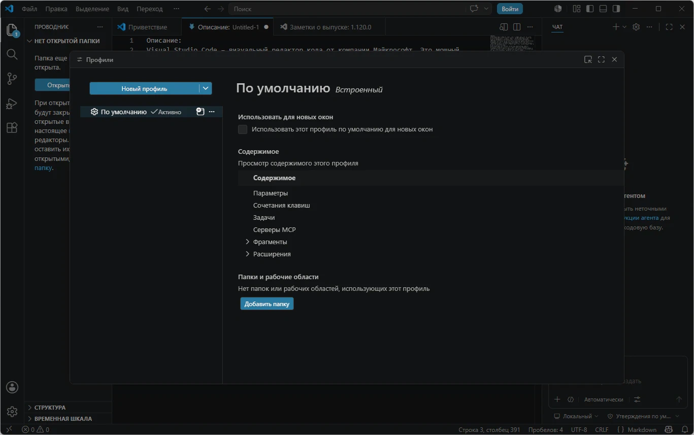Open dropdown arrow beside Новый профиль
This screenshot has width=694, height=435.
click(x=206, y=88)
